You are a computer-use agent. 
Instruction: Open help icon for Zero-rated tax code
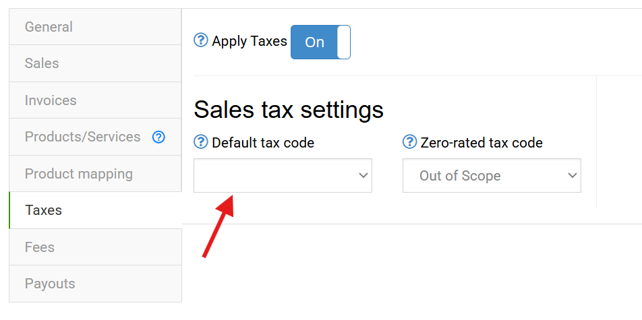point(409,142)
